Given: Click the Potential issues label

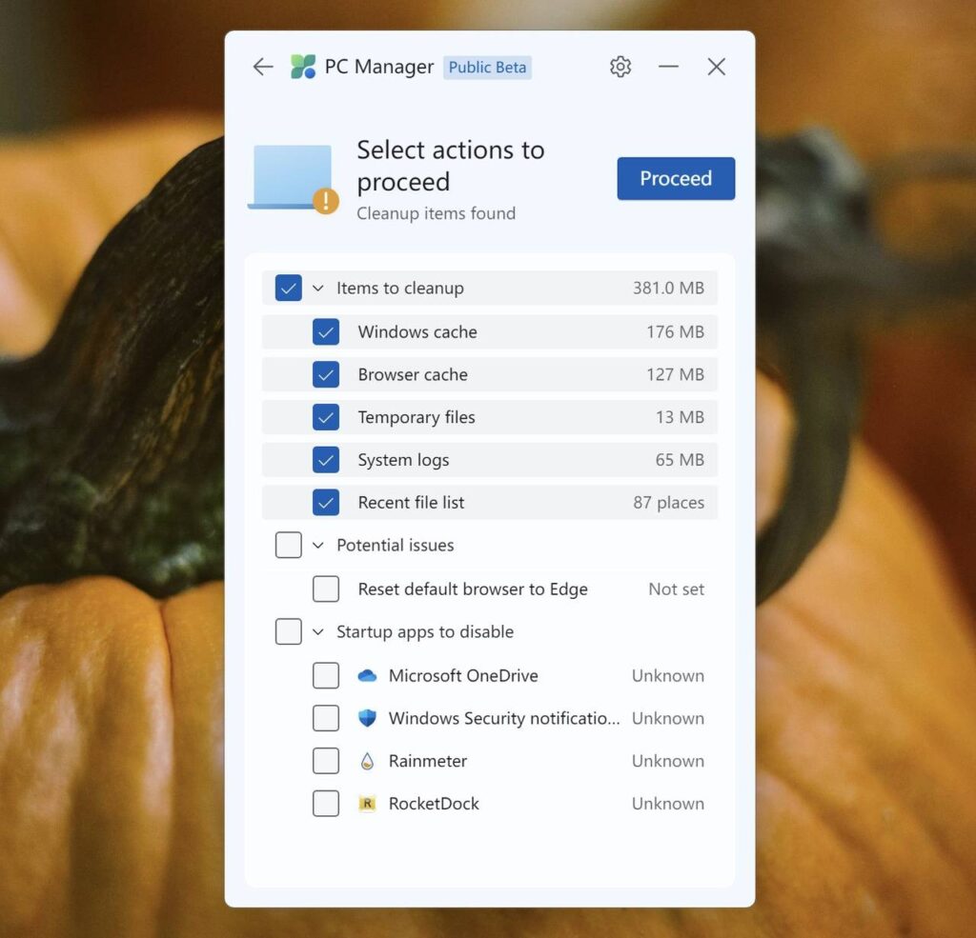Looking at the screenshot, I should tap(396, 545).
